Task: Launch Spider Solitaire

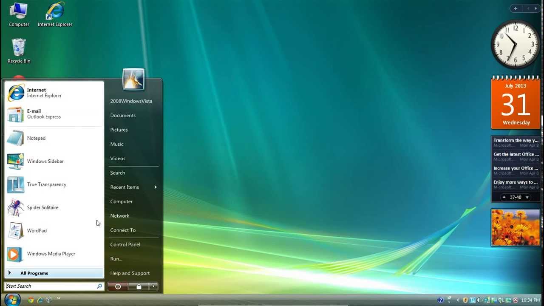Action: [54, 207]
